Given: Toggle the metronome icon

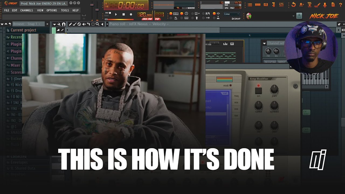Looking at the screenshot, I should pos(176,18).
